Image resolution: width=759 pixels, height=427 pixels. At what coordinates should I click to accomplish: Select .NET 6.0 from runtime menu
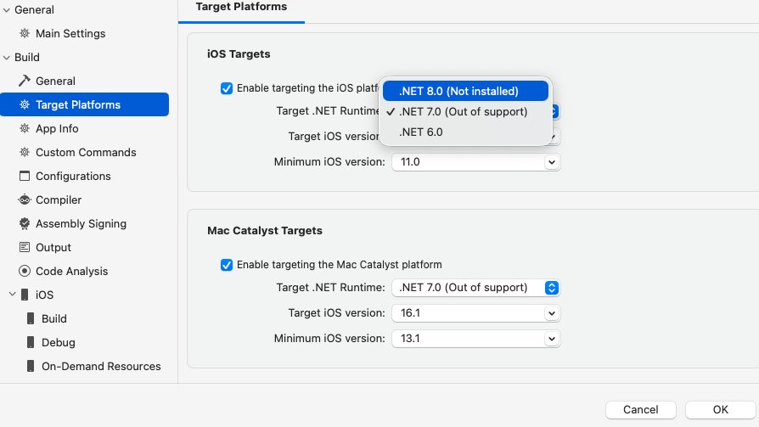pos(421,132)
